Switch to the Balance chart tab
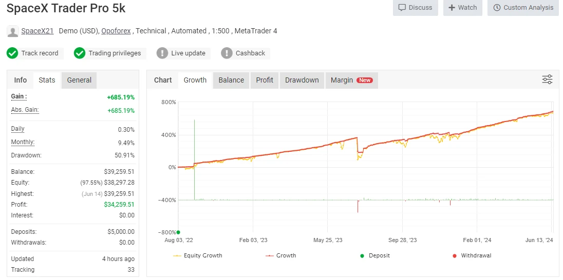Image resolution: width=563 pixels, height=280 pixels. 231,80
